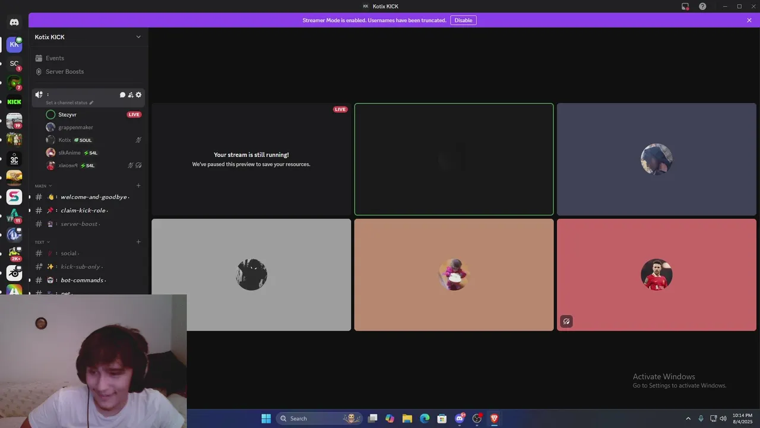Open voice channel settings gear
760x428 pixels.
[x=138, y=95]
